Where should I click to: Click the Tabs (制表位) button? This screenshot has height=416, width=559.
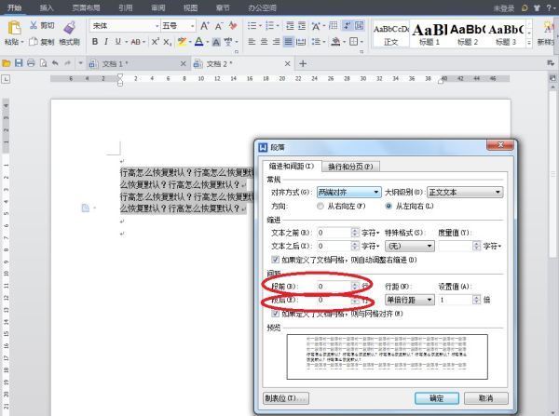coord(286,398)
